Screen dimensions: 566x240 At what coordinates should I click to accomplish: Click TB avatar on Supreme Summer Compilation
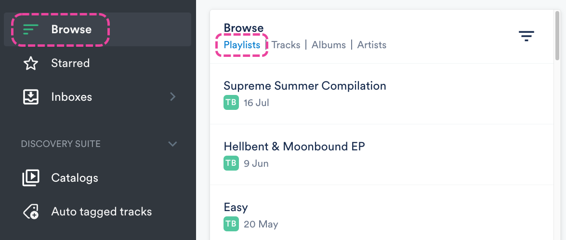click(x=231, y=103)
